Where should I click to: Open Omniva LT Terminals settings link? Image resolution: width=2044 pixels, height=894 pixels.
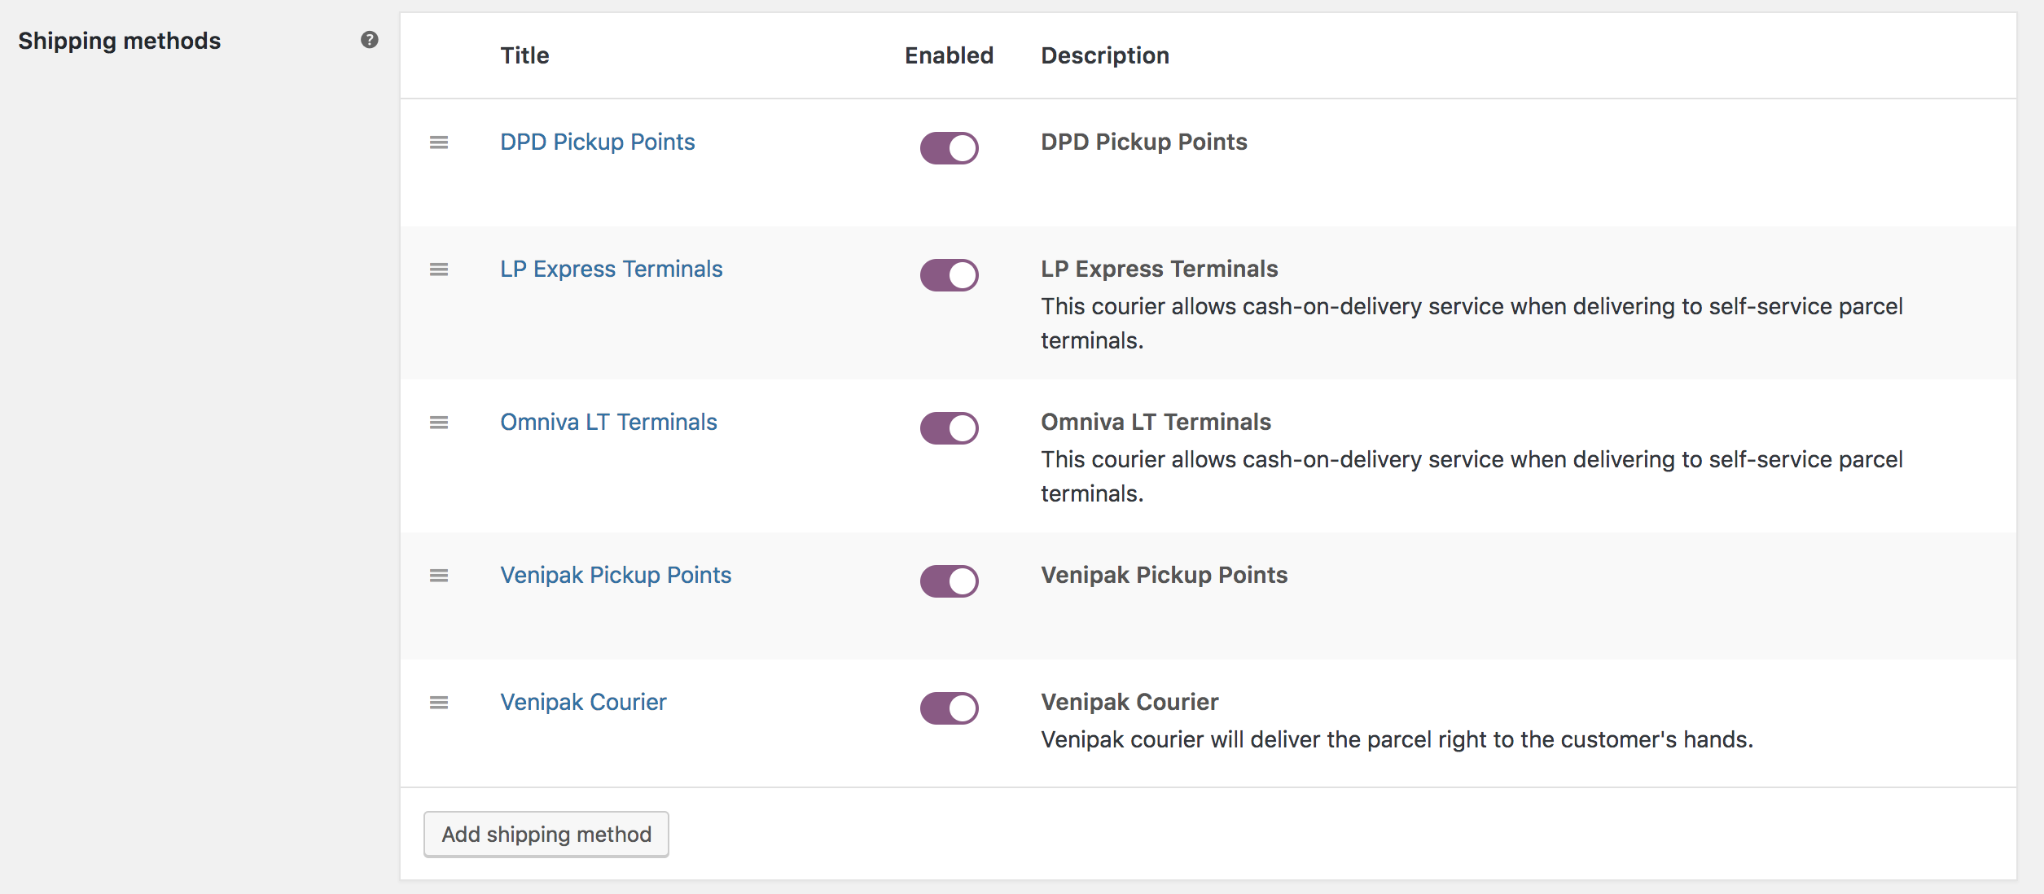tap(608, 423)
